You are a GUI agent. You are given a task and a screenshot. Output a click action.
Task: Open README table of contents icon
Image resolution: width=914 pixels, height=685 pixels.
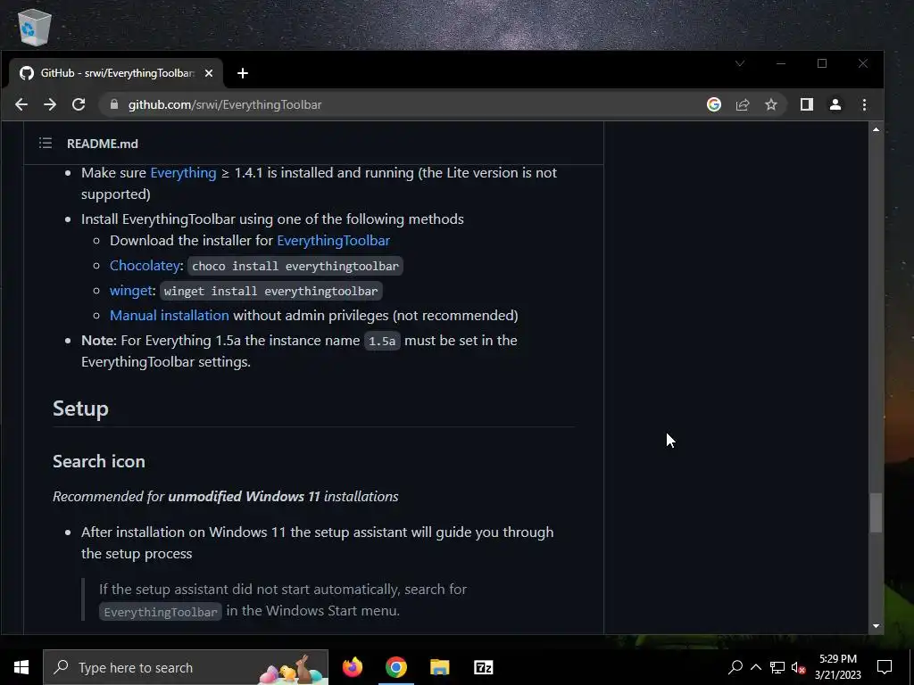46,144
